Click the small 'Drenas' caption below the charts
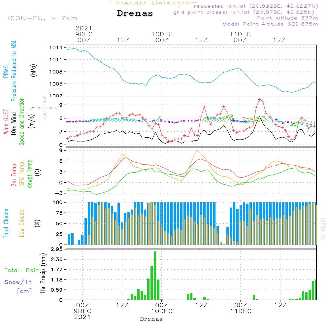The width and height of the screenshot is (330, 330). (151, 319)
